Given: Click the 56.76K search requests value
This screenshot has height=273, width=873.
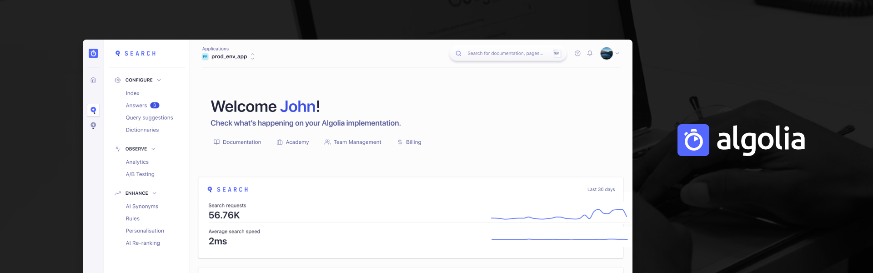Looking at the screenshot, I should tap(224, 215).
